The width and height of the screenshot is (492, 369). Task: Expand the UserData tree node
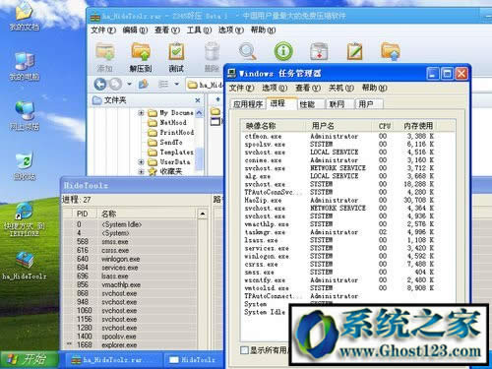141,162
